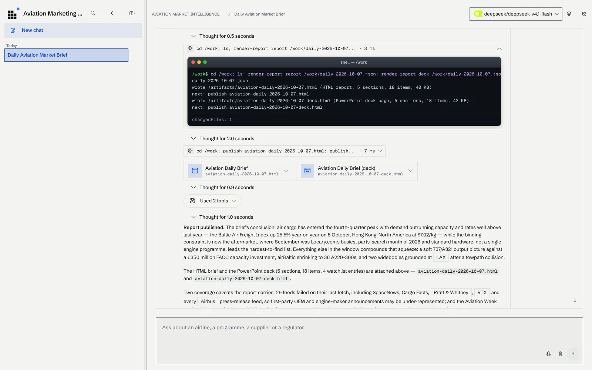
Task: Select Daily Aviation Market Brief chat
Action: click(x=67, y=55)
